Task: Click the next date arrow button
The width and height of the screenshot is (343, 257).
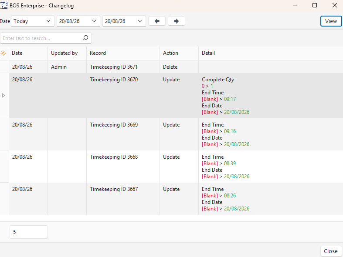Action: point(177,21)
